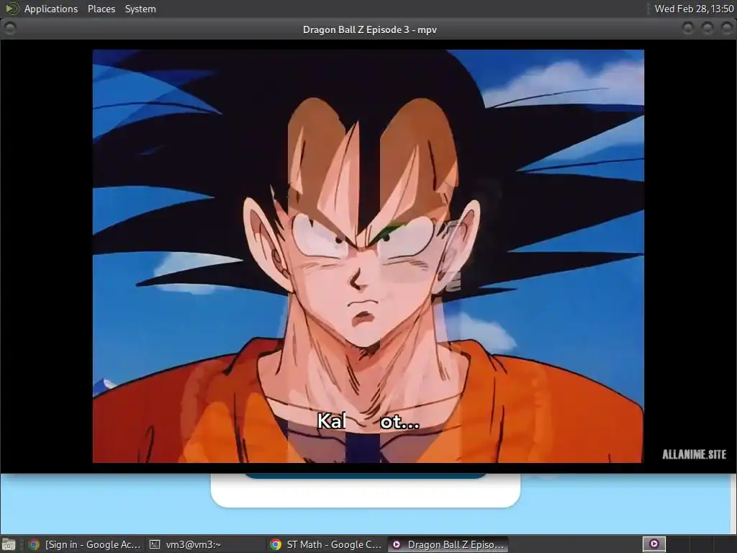Open the Applications menu
Image resolution: width=737 pixels, height=553 pixels.
(51, 9)
